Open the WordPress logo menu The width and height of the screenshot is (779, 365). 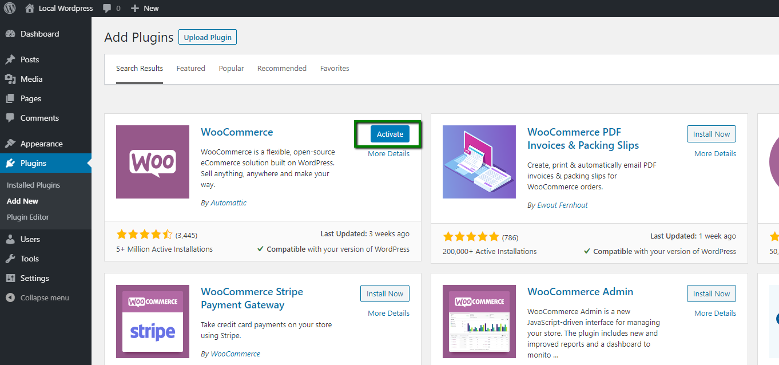(10, 8)
